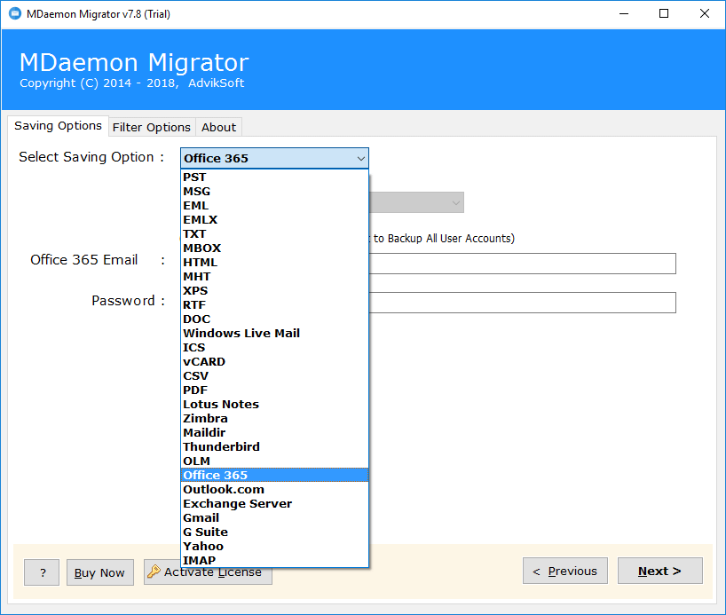Screen dimensions: 726x615
Task: Select EML format in the list
Action: coord(274,206)
